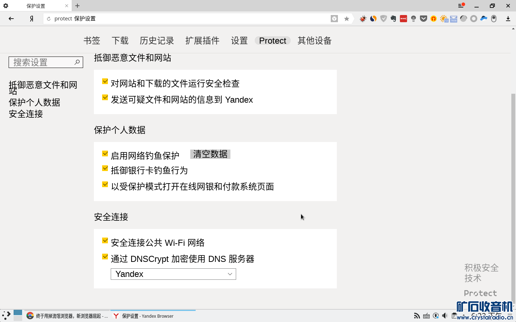Select the Protect tab

(273, 41)
